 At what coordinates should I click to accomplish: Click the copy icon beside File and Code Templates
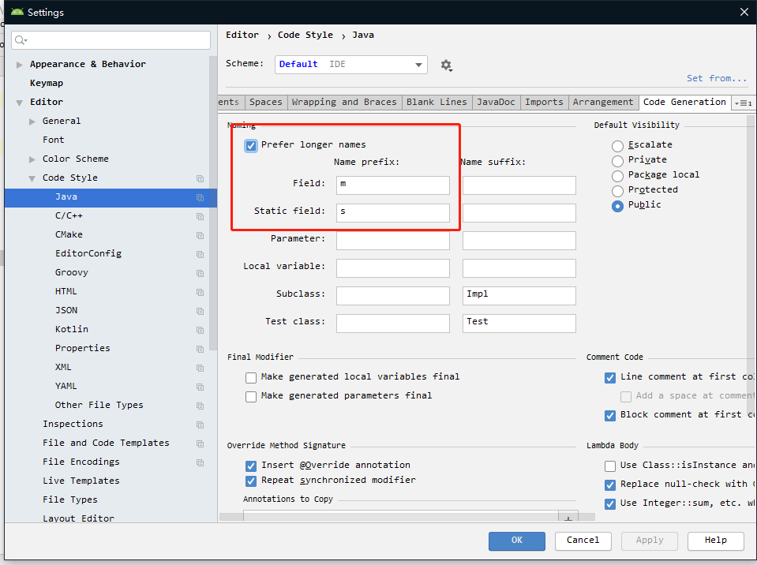200,443
